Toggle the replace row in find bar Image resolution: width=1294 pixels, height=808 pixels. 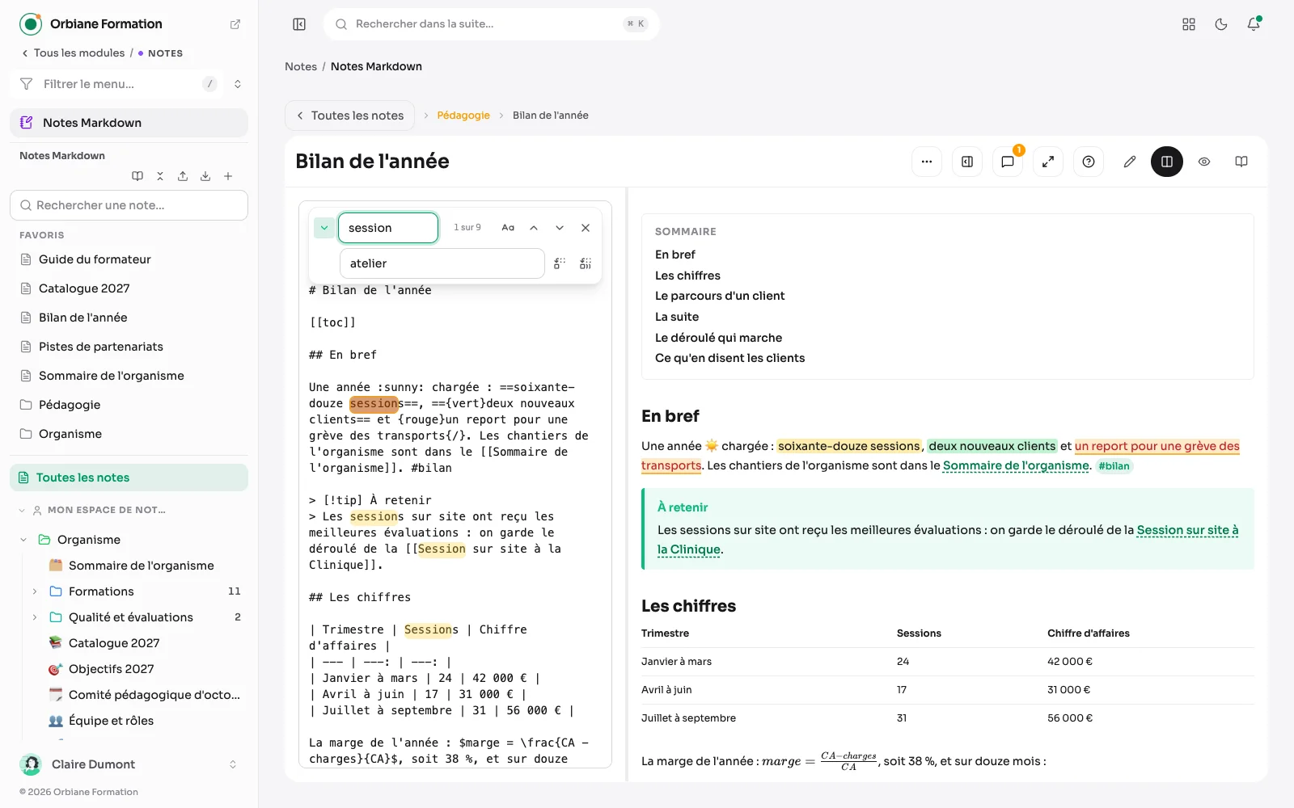[323, 228]
